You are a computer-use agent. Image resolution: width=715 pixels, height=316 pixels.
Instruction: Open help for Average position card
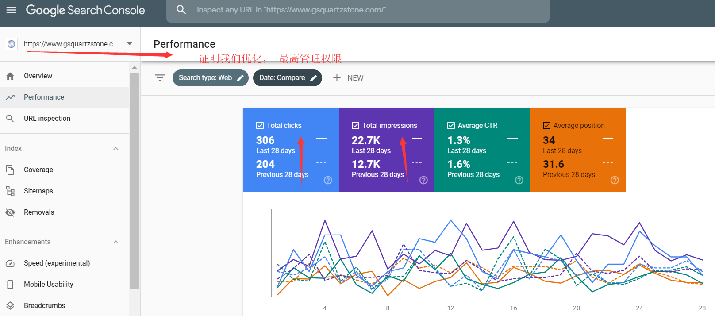pyautogui.click(x=615, y=180)
